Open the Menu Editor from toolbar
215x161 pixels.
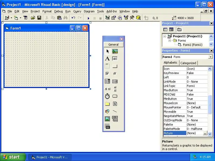[x=26, y=18]
